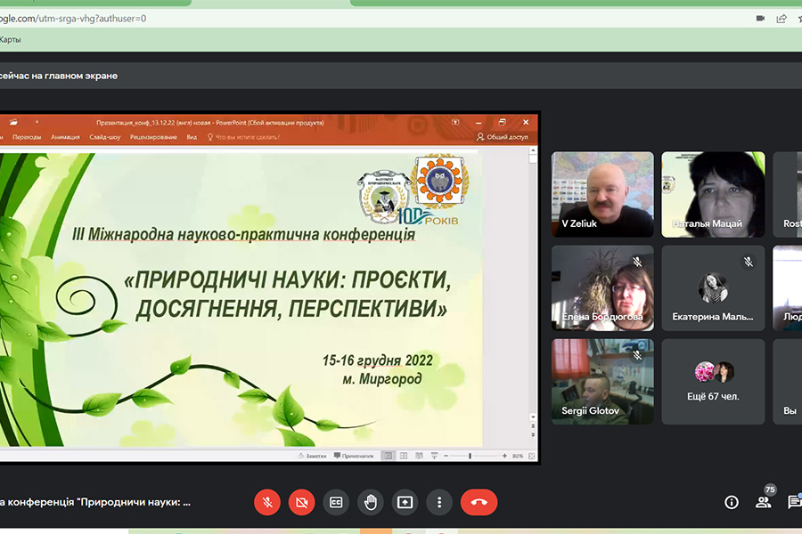Image resolution: width=802 pixels, height=534 pixels.
Task: Turn on the camera in the call bar
Action: tap(301, 502)
